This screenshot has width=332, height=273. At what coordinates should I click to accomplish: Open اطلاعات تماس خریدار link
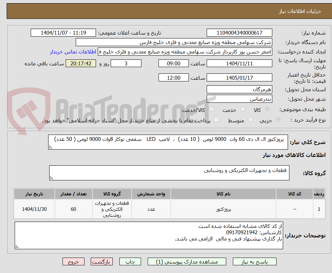click(x=73, y=52)
